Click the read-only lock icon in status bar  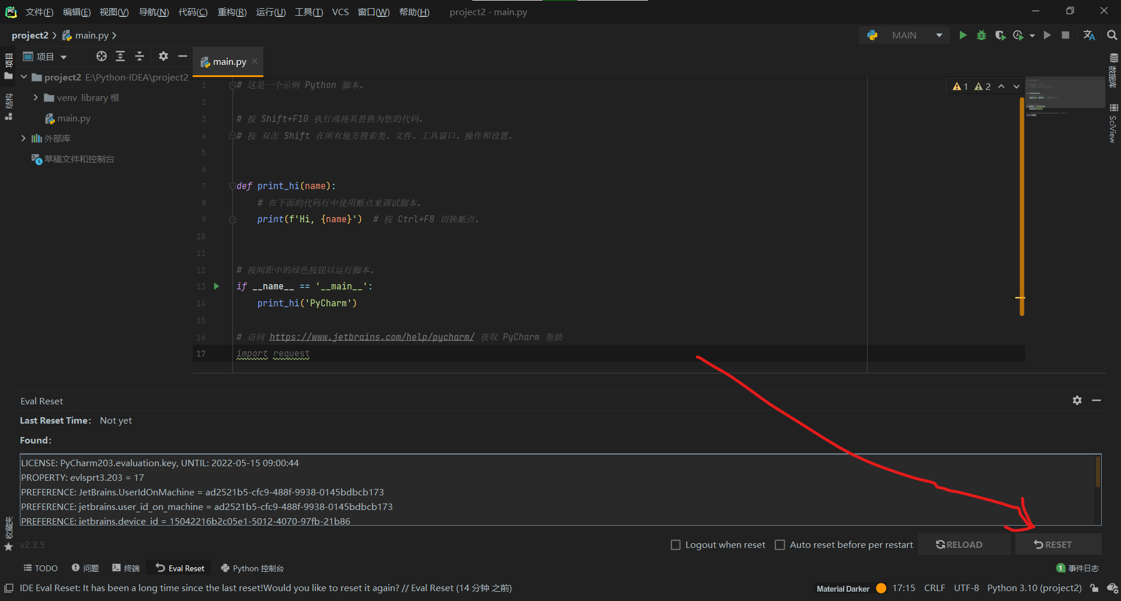click(1095, 588)
